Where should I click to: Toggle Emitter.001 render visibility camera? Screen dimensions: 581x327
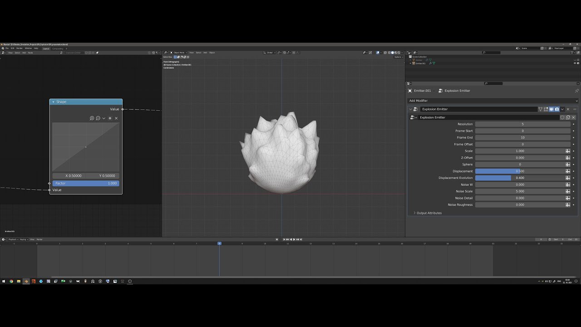click(x=578, y=63)
